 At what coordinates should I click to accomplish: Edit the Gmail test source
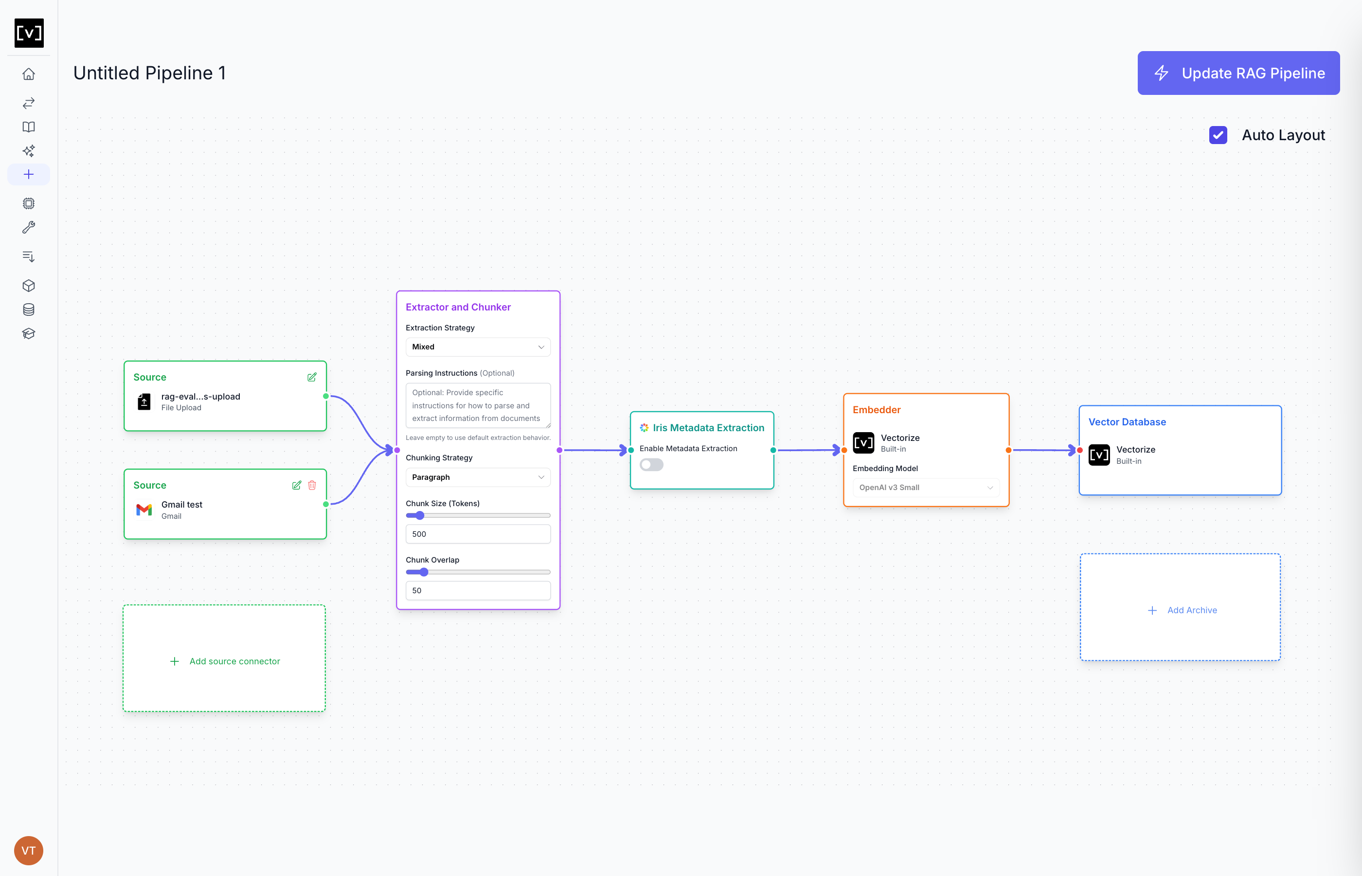tap(296, 485)
